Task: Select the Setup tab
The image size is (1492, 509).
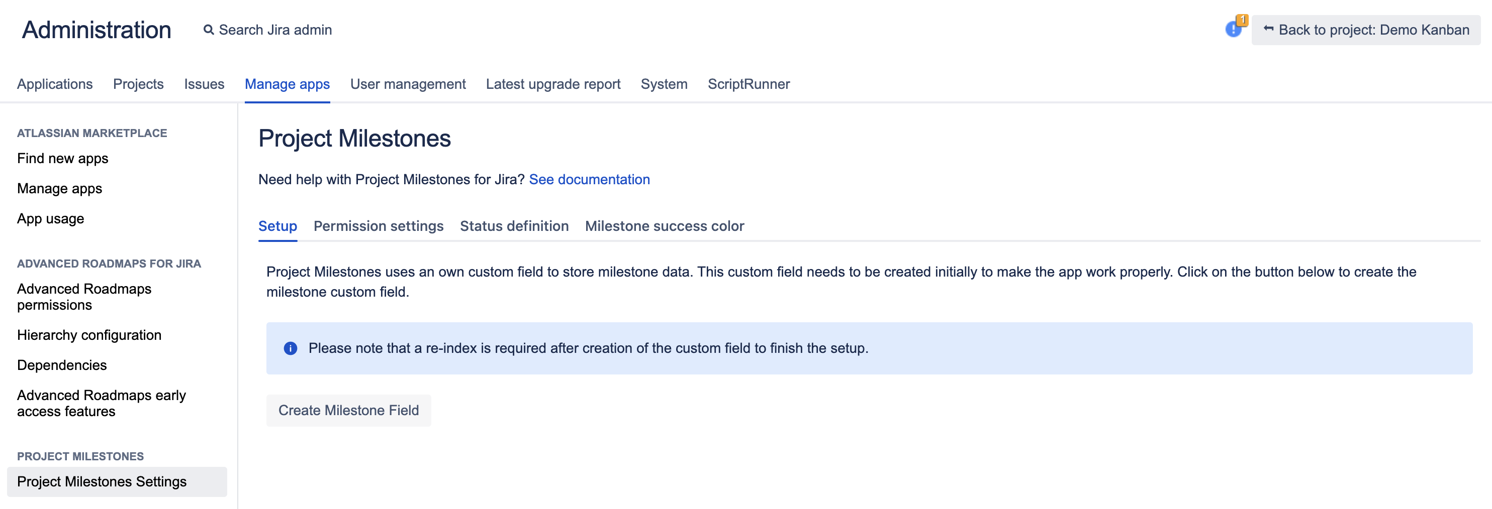Action: (277, 226)
